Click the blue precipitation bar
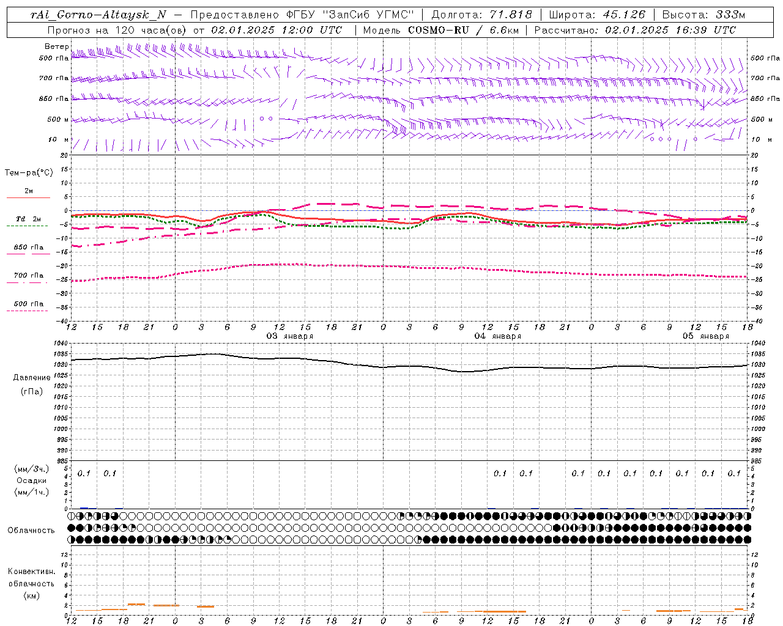783x626 pixels. pyautogui.click(x=84, y=508)
